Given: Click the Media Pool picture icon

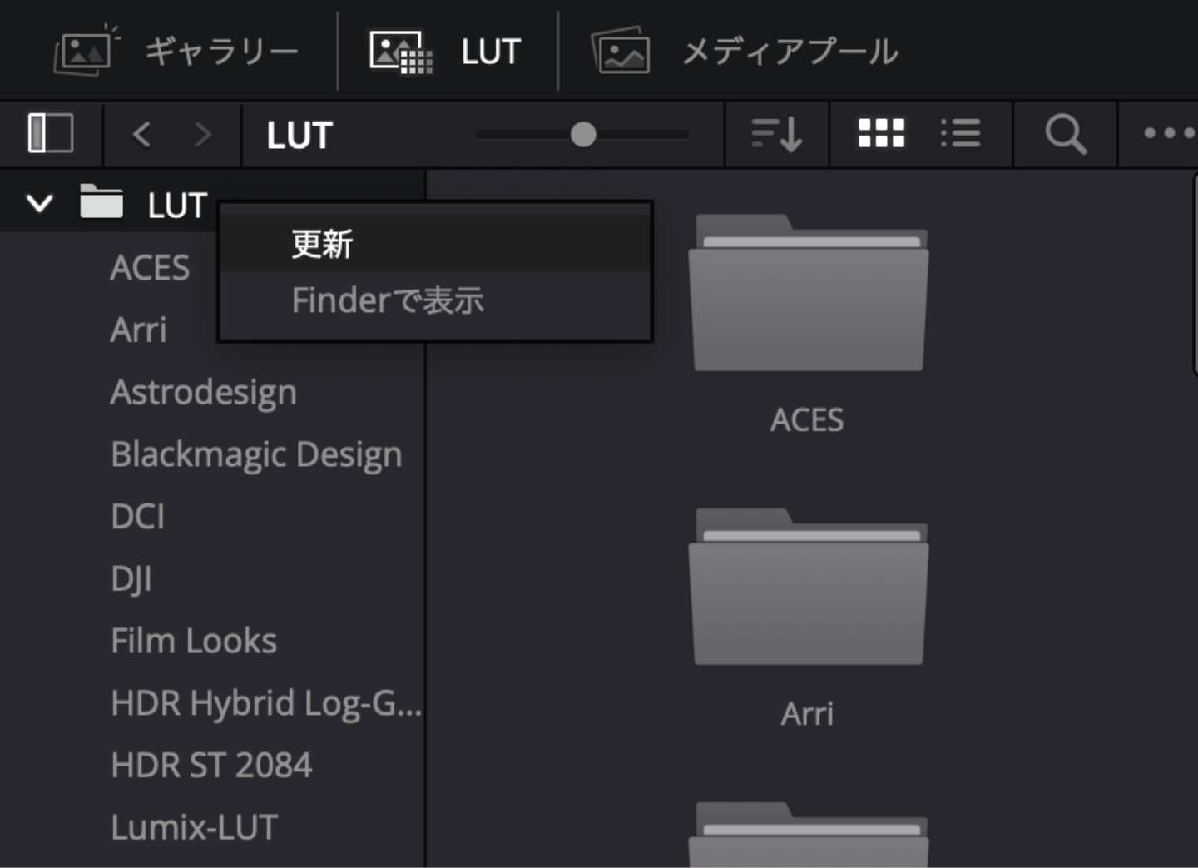Looking at the screenshot, I should click(621, 51).
